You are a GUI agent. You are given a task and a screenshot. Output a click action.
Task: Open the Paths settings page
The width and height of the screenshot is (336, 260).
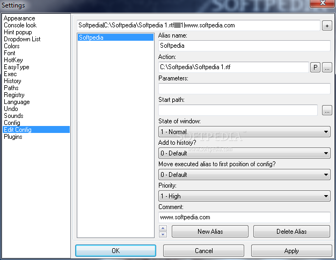[x=36, y=88]
